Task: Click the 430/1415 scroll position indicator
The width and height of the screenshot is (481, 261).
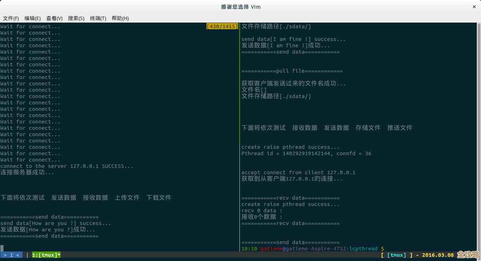Action: pyautogui.click(x=222, y=26)
